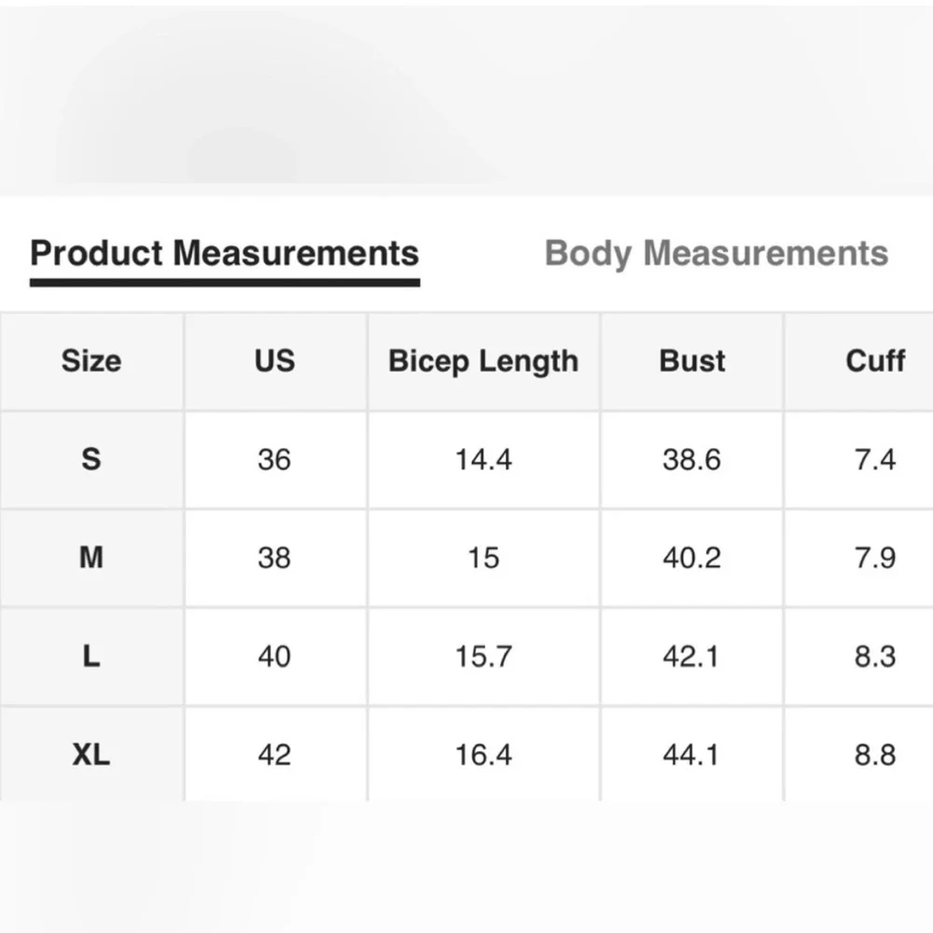Image resolution: width=933 pixels, height=933 pixels.
Task: Click bust value 44.1
Action: 691,755
